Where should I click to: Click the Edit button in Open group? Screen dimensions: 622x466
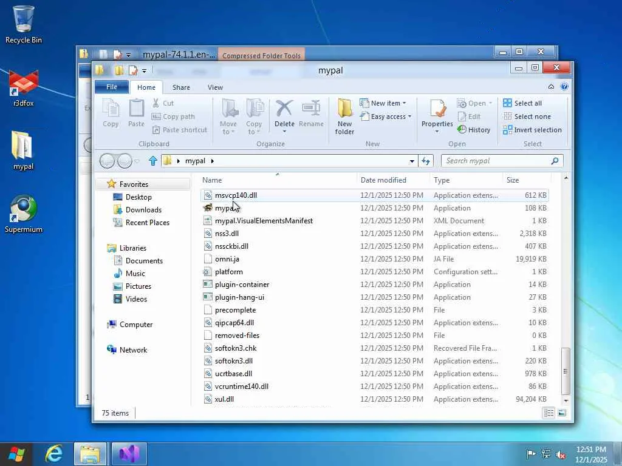pos(469,116)
